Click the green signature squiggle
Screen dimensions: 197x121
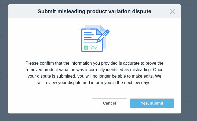93,47
